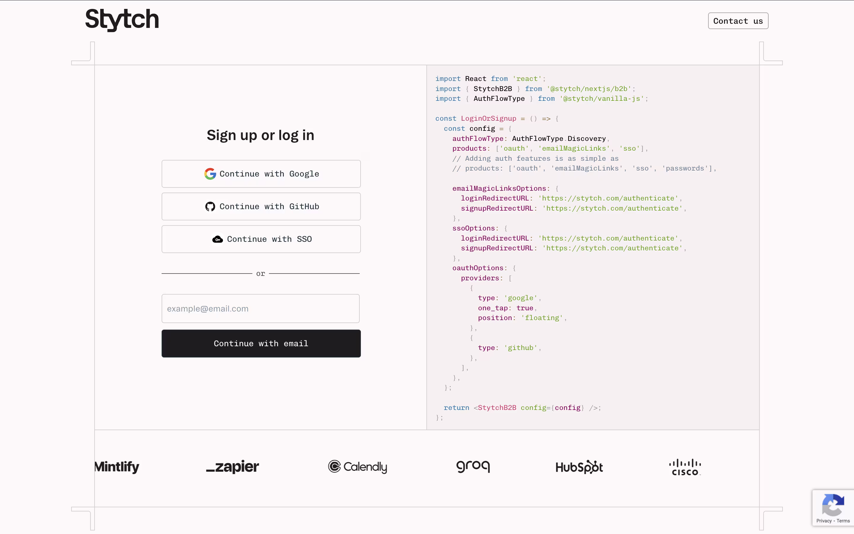Click the 'or' separator label

point(260,274)
